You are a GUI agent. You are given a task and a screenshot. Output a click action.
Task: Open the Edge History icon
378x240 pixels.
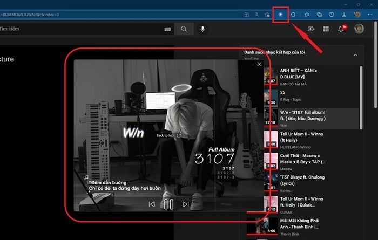332,15
